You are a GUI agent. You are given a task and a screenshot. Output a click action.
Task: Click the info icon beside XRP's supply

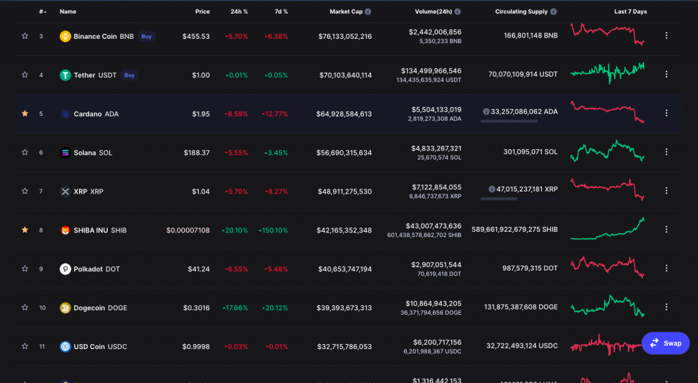pyautogui.click(x=492, y=189)
